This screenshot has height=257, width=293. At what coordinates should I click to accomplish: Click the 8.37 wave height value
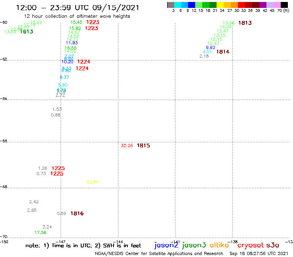click(x=65, y=77)
